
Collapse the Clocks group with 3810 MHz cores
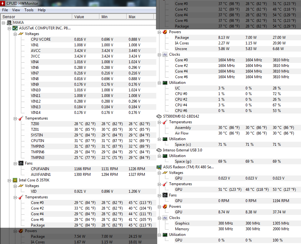(x=159, y=55)
